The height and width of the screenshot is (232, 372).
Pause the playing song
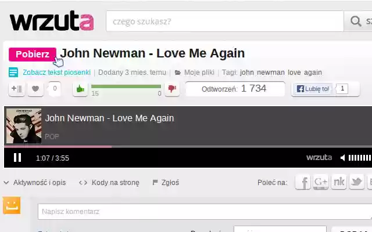coord(17,158)
